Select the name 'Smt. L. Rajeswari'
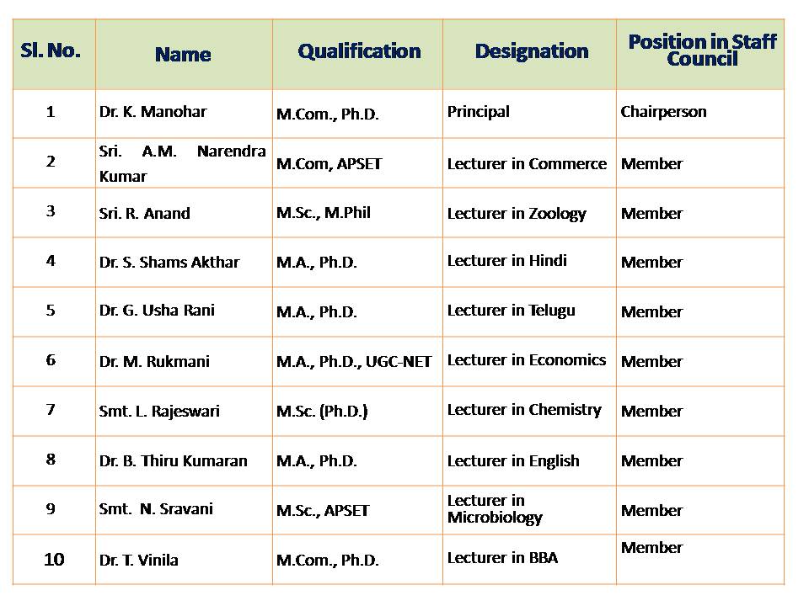This screenshot has width=809, height=606. click(x=159, y=411)
